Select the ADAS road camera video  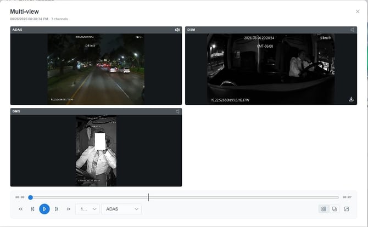pos(96,69)
